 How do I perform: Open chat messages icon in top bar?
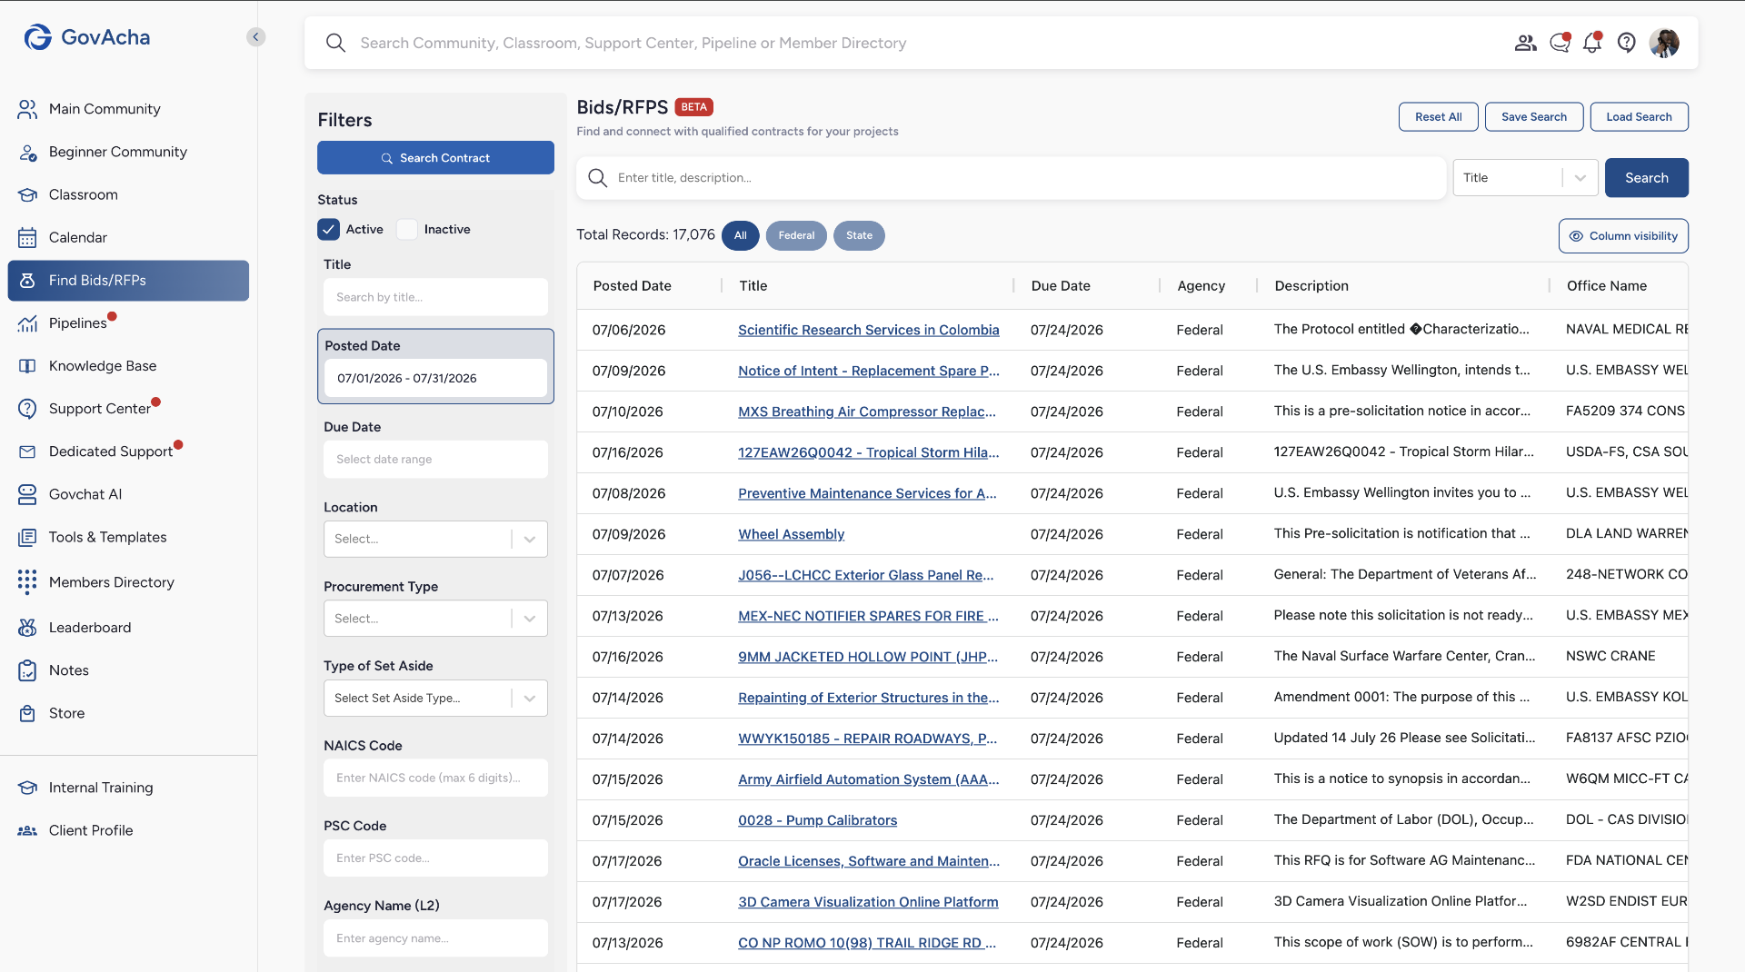point(1560,43)
